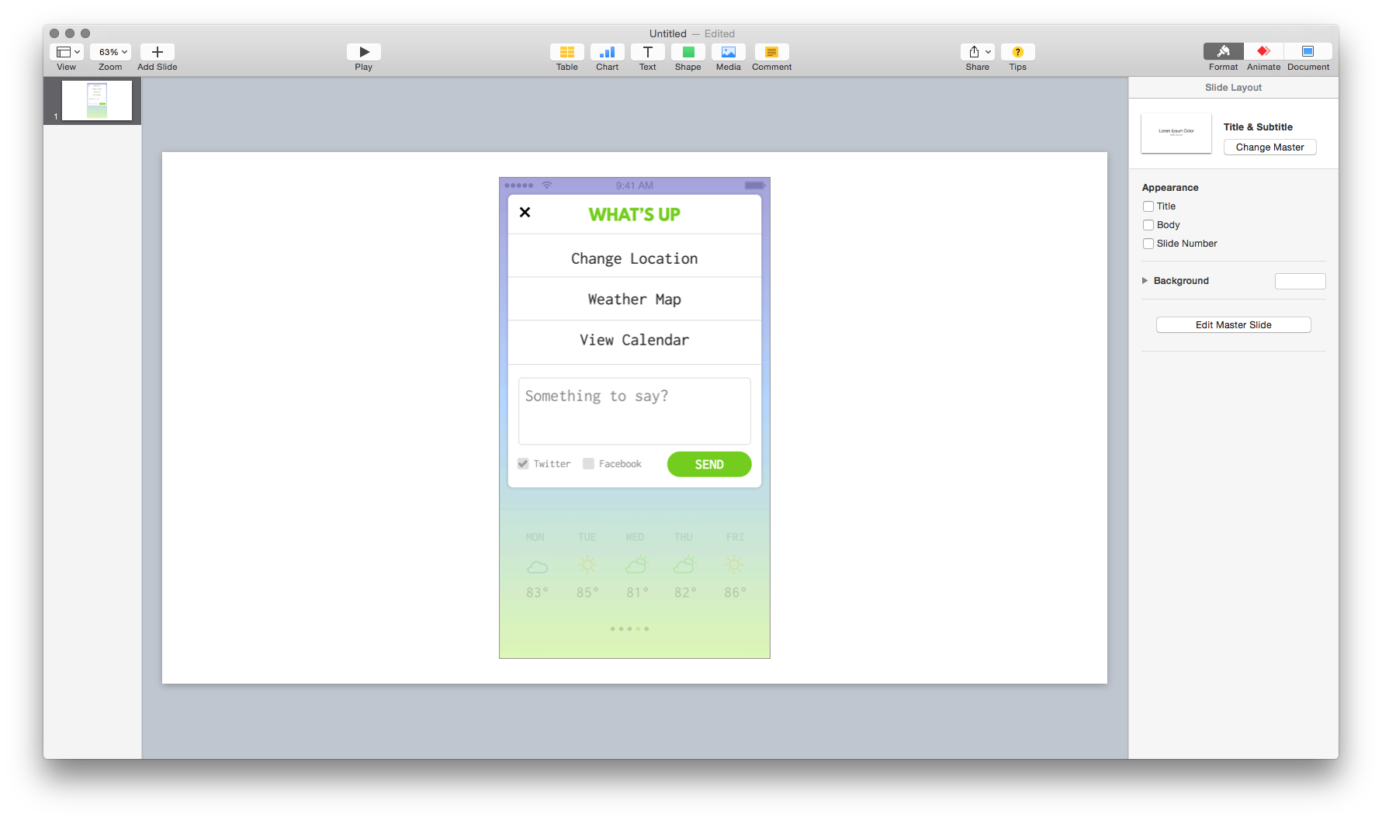Viewport: 1382px width, 821px height.
Task: Click the WED partly cloudy icon
Action: (636, 565)
